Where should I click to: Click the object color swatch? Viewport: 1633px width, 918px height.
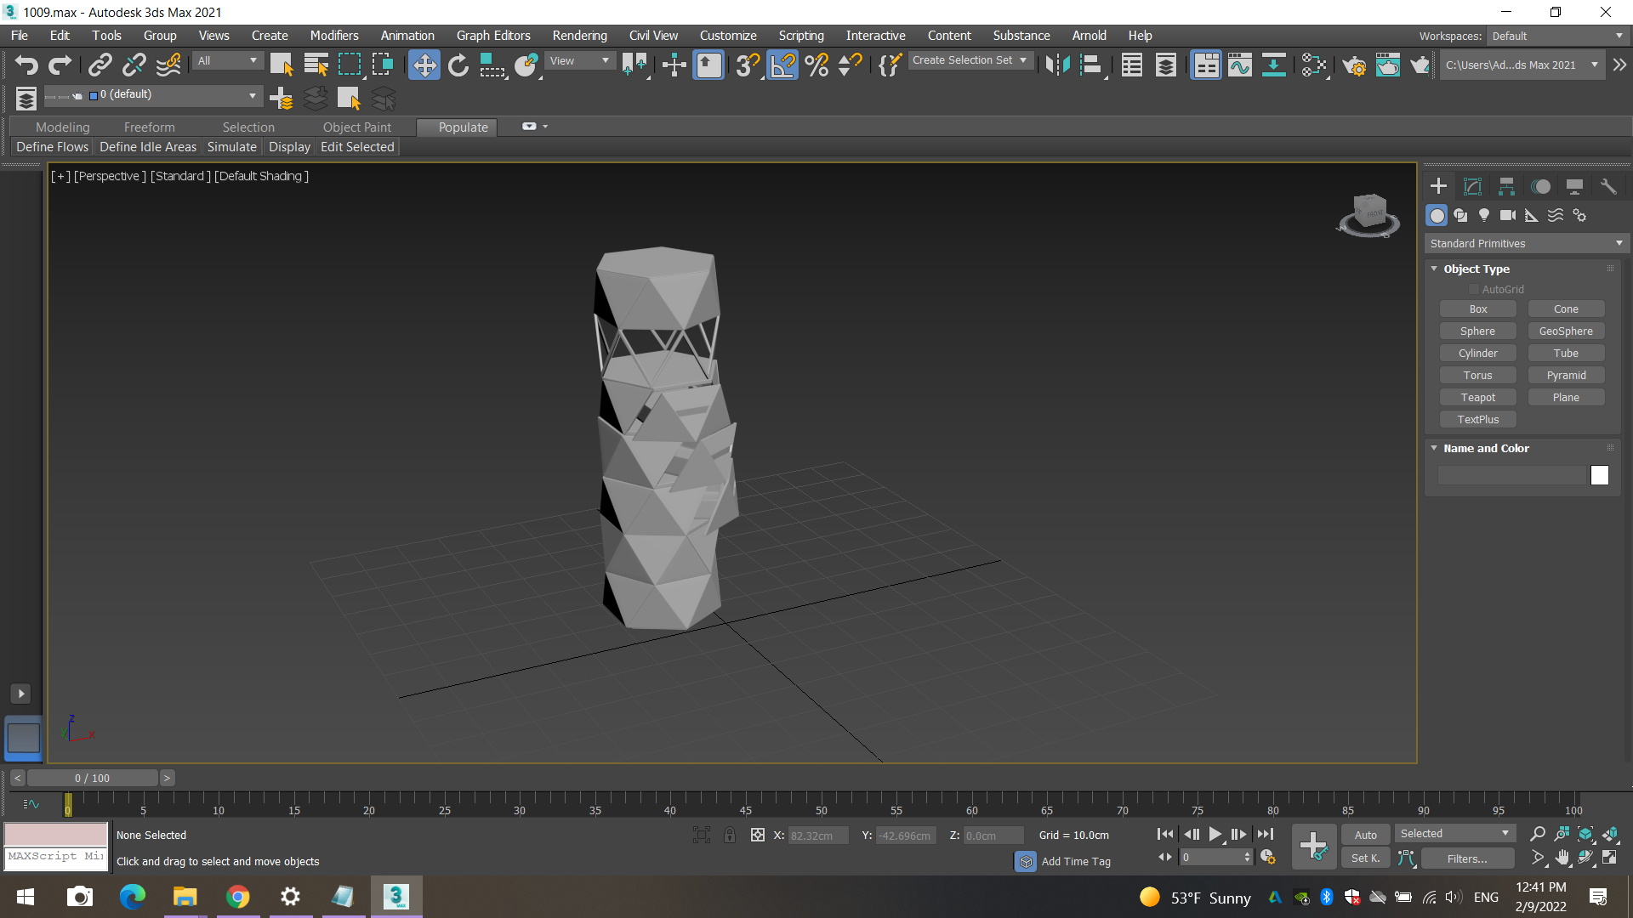(x=1599, y=475)
